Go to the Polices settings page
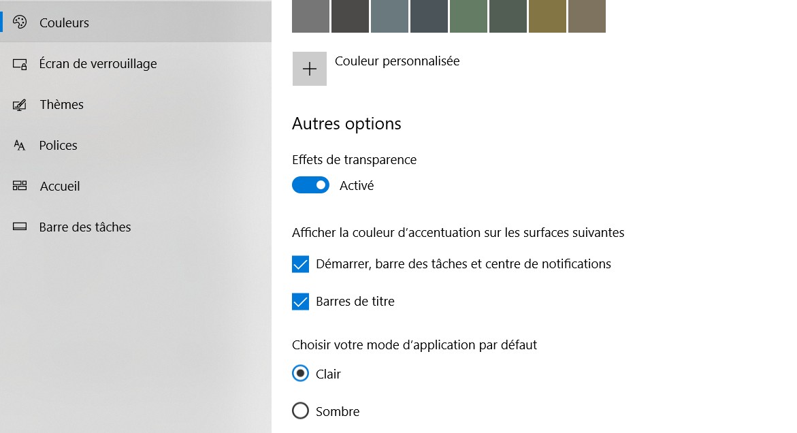This screenshot has width=797, height=433. coord(58,146)
